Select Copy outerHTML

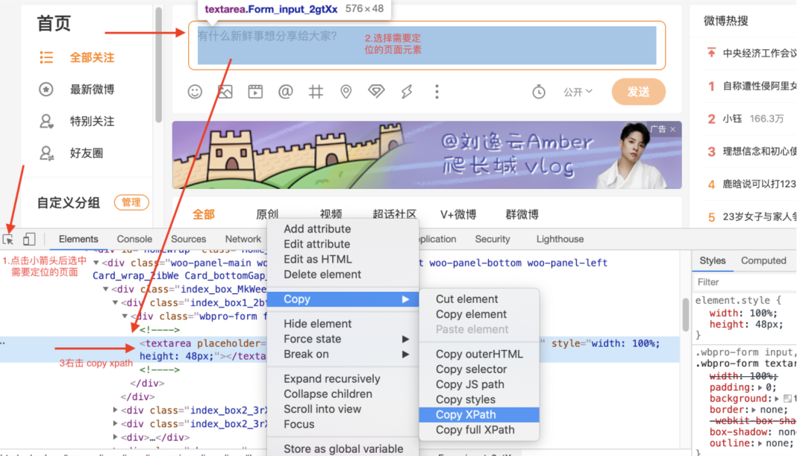tap(479, 355)
